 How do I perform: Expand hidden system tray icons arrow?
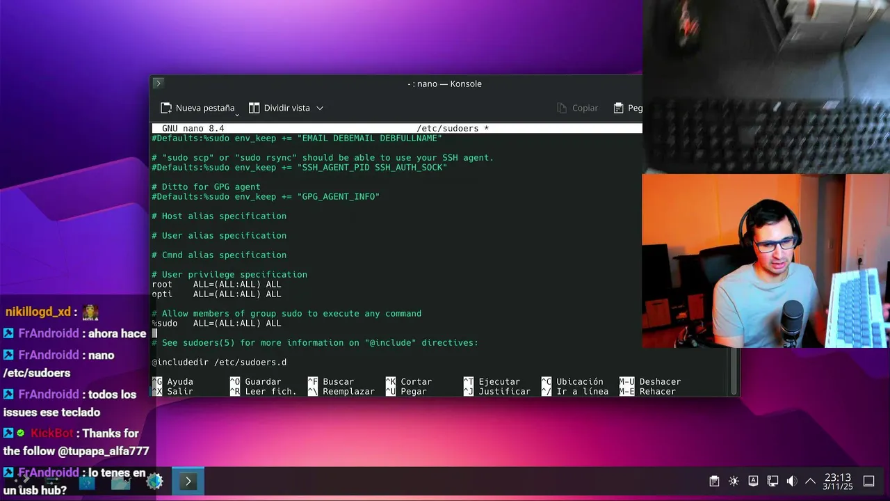click(810, 481)
